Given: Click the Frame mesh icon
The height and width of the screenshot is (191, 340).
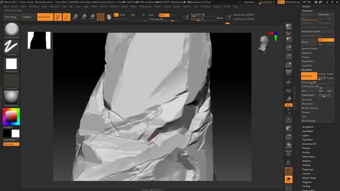Looking at the screenshot, I should 288,120.
